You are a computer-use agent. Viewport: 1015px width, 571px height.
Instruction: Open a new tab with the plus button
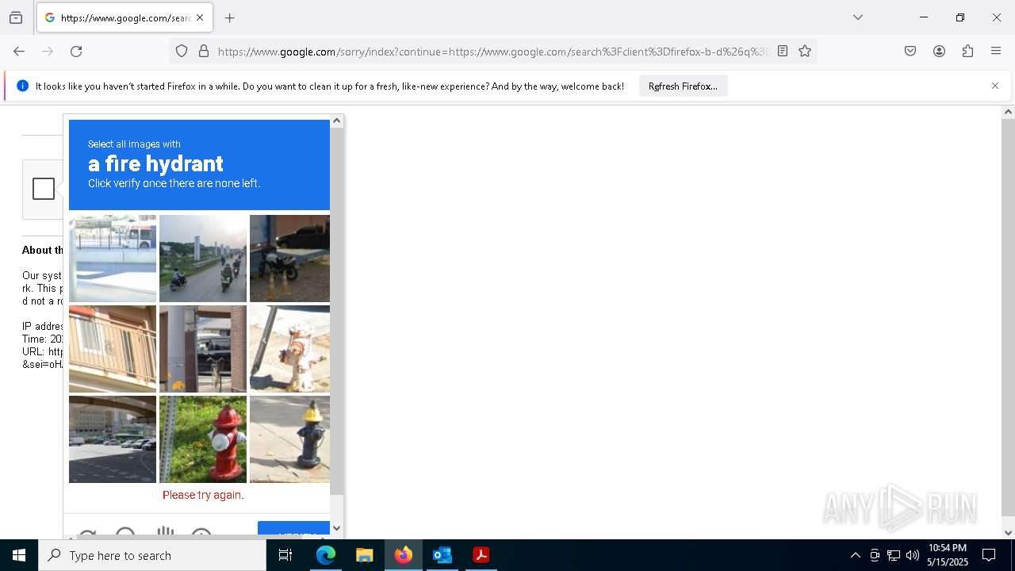[229, 17]
